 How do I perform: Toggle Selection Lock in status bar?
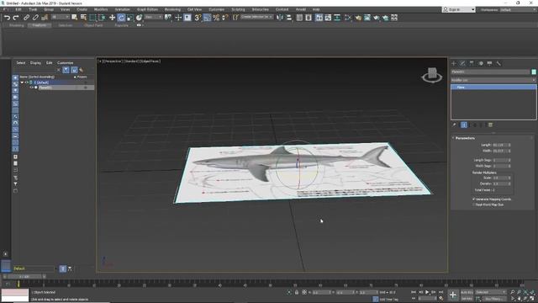[x=297, y=292]
